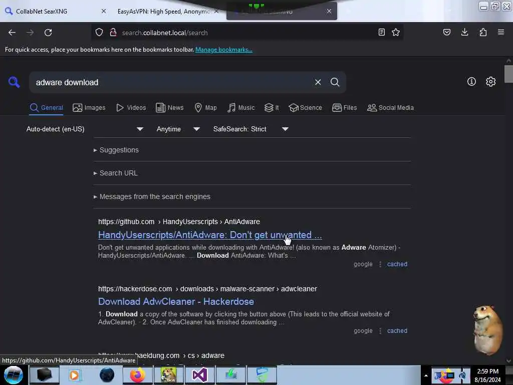Open the Manage bookmarks link
The height and width of the screenshot is (385, 513).
click(x=224, y=50)
